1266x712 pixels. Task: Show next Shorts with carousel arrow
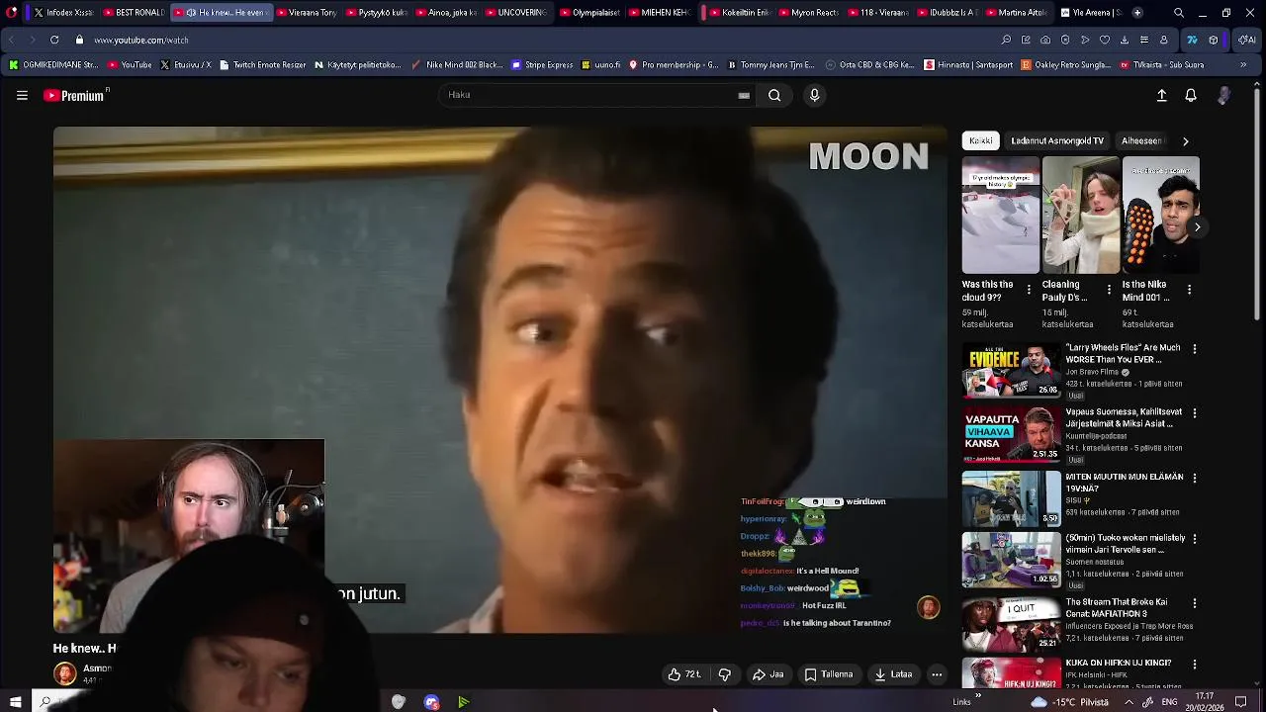pos(1197,227)
